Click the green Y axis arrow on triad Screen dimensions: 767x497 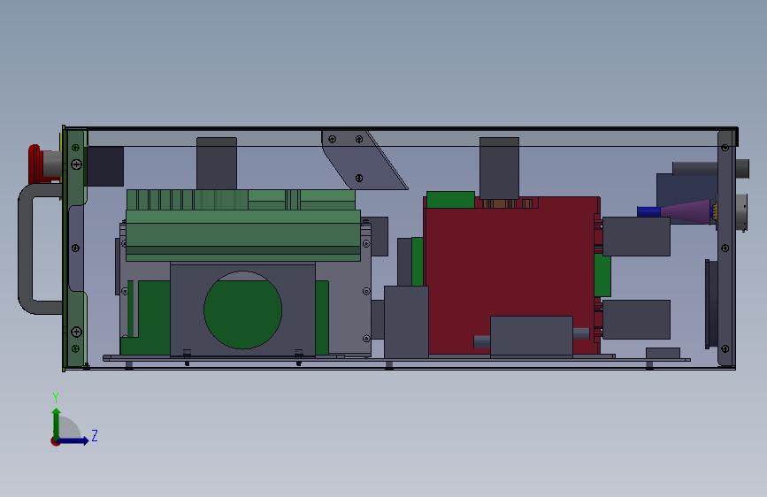click(x=57, y=424)
